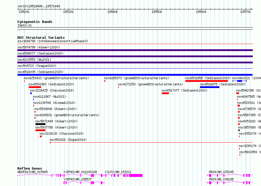Image resolution: width=261 pixels, height=186 pixels.
Task: Click the red bar below nsv6517077
Action: 165,93
